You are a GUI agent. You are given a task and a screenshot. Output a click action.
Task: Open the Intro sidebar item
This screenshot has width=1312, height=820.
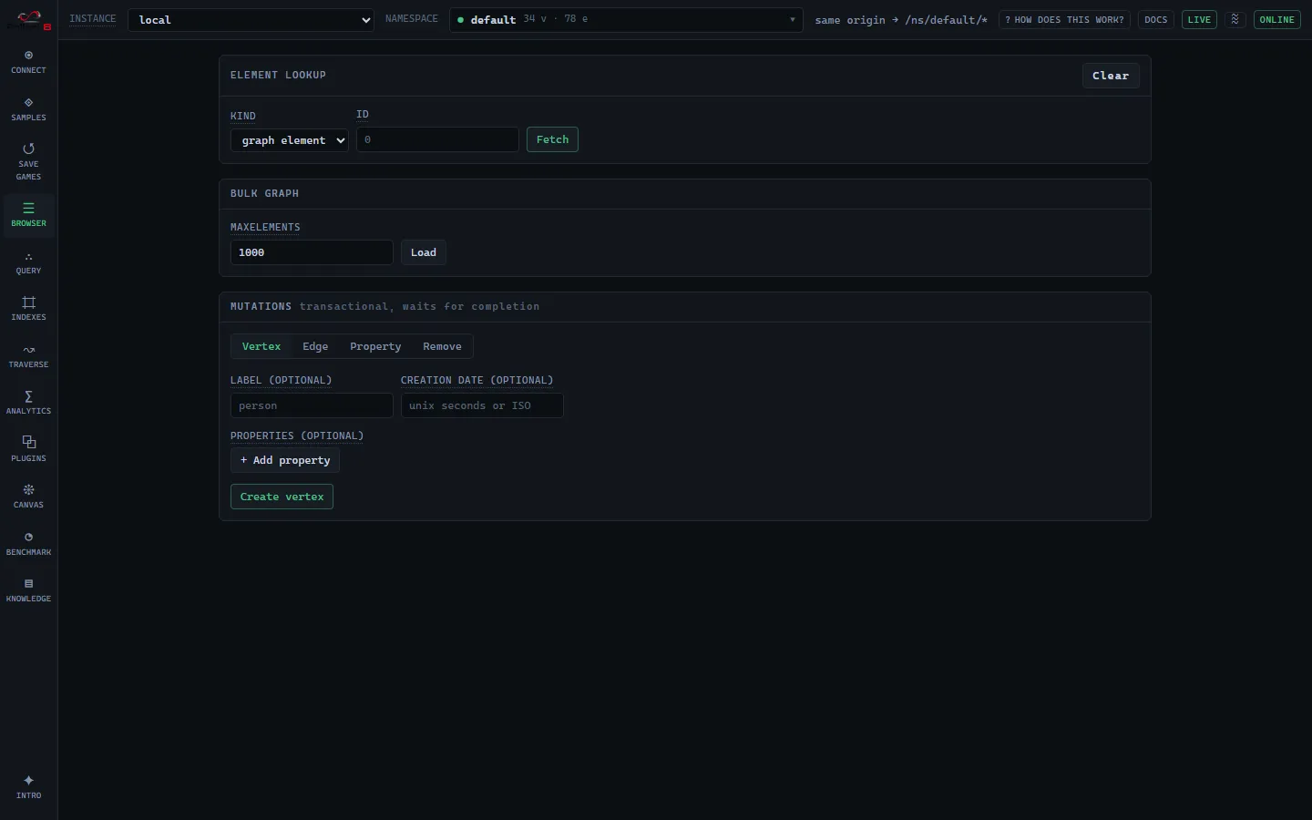click(28, 787)
